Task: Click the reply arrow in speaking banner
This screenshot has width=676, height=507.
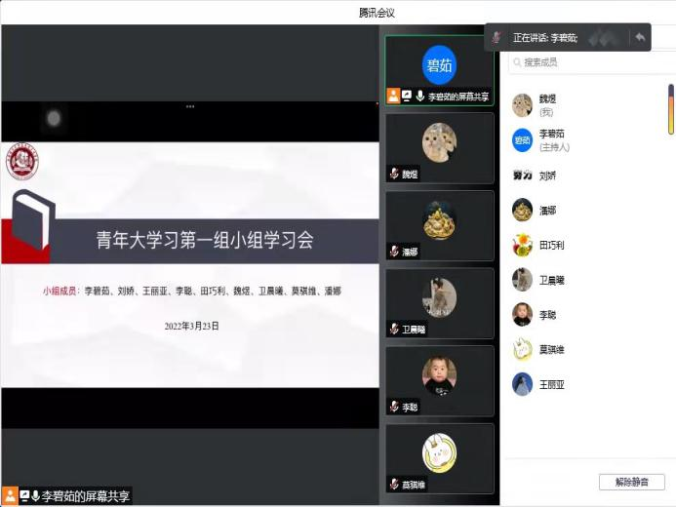Action: click(x=640, y=37)
